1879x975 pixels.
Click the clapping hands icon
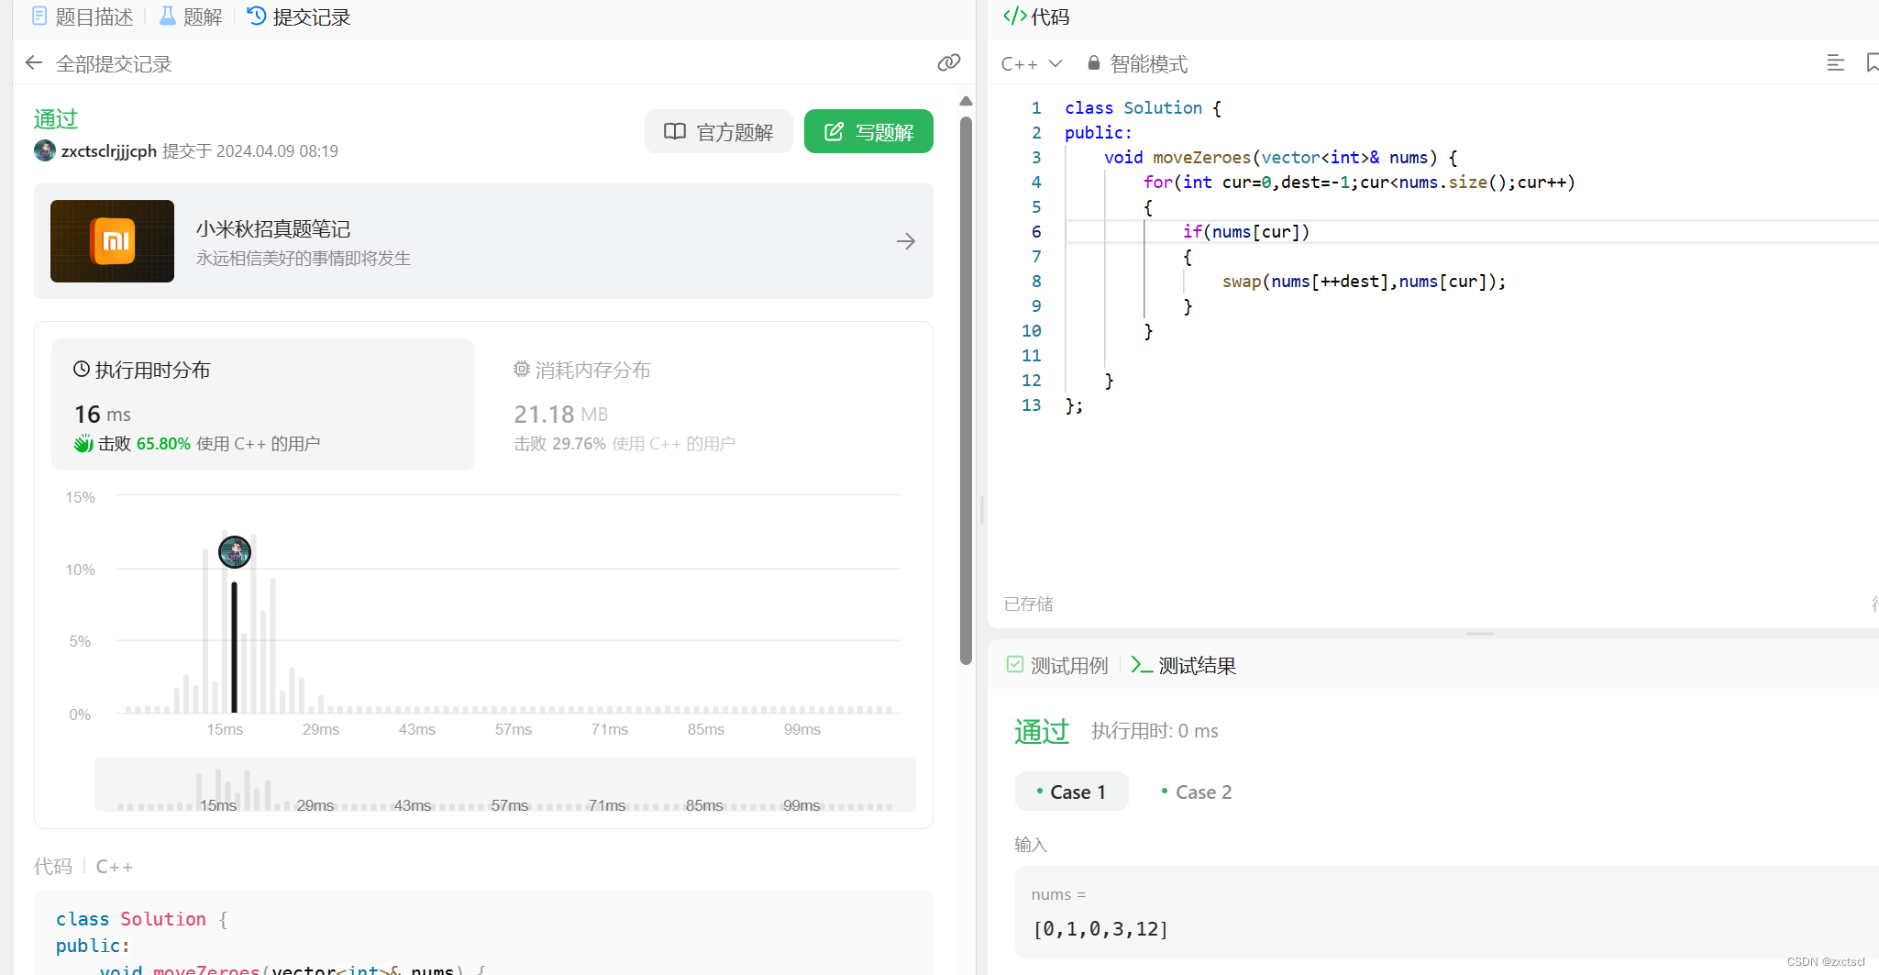[x=83, y=444]
